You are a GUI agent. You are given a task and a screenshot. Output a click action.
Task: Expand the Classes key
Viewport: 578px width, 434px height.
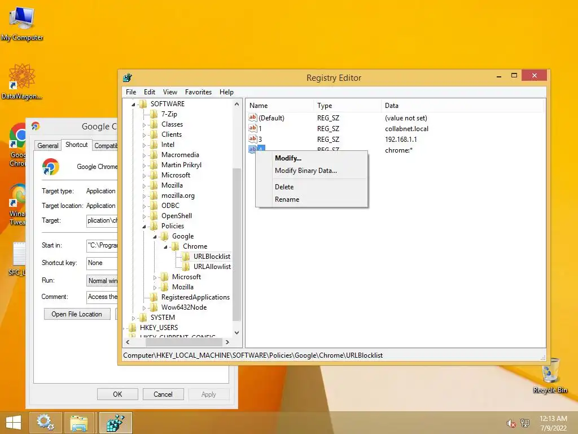(144, 125)
